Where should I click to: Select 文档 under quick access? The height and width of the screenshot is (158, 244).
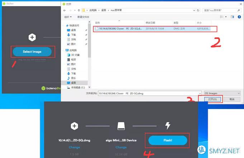(71, 39)
